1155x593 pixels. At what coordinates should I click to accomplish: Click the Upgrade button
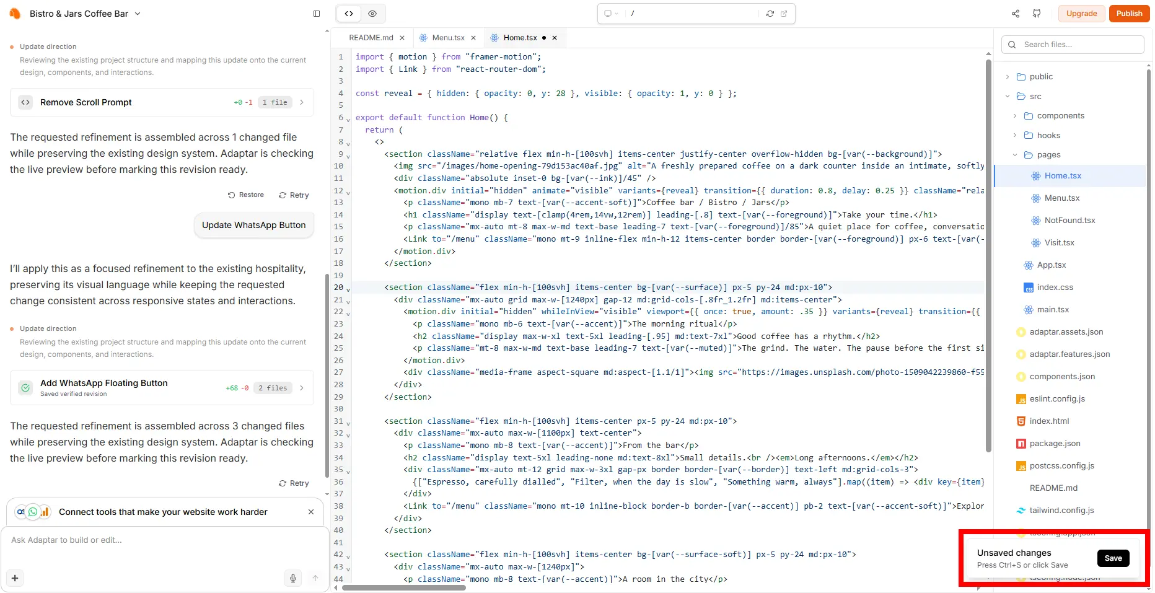[1081, 14]
